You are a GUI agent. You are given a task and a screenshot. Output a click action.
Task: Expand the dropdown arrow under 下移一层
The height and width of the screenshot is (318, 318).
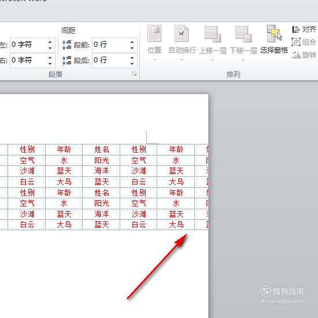(243, 60)
